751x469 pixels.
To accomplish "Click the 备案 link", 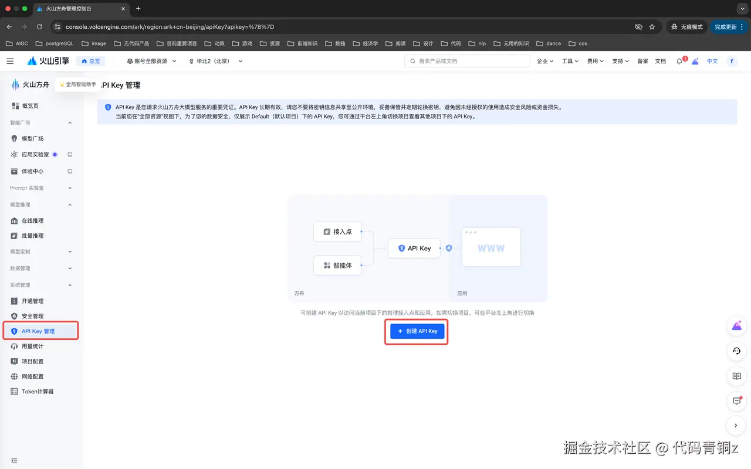I will pyautogui.click(x=643, y=61).
